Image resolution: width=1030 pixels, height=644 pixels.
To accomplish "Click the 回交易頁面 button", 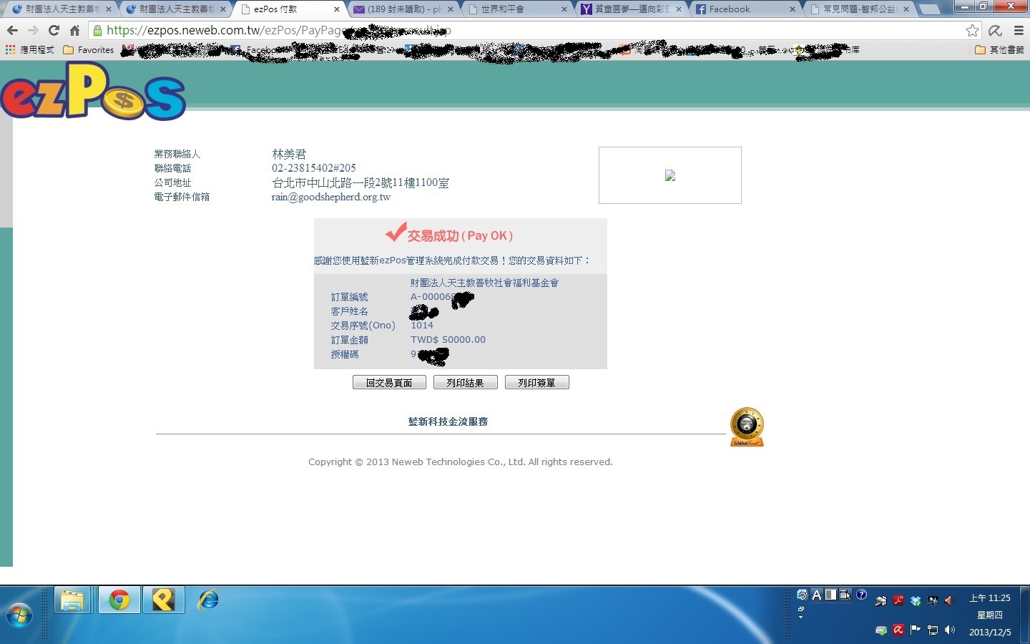I will [389, 383].
